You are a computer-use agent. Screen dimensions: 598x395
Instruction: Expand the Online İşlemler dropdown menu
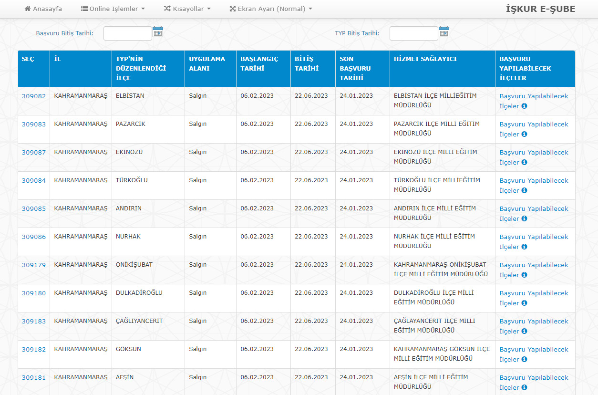pyautogui.click(x=113, y=9)
